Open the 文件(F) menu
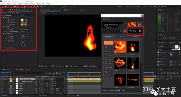Screen dimensions: 181x97 [3, 4]
